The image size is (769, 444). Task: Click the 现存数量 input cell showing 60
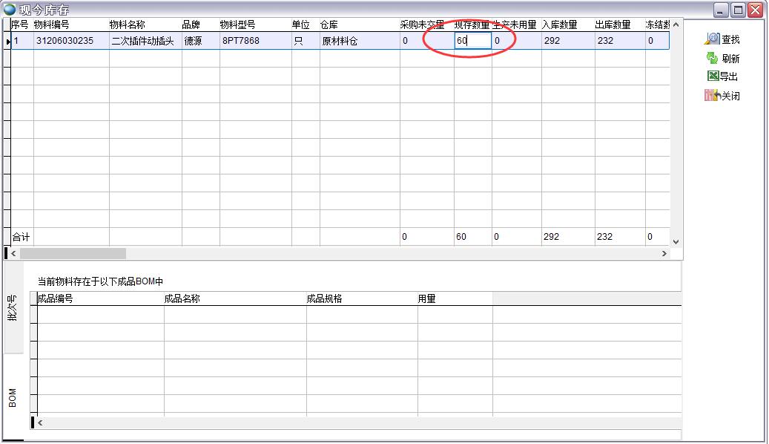472,41
